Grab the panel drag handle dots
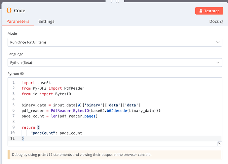Image resolution: width=228 pixels, height=164 pixels. click(x=115, y=2)
